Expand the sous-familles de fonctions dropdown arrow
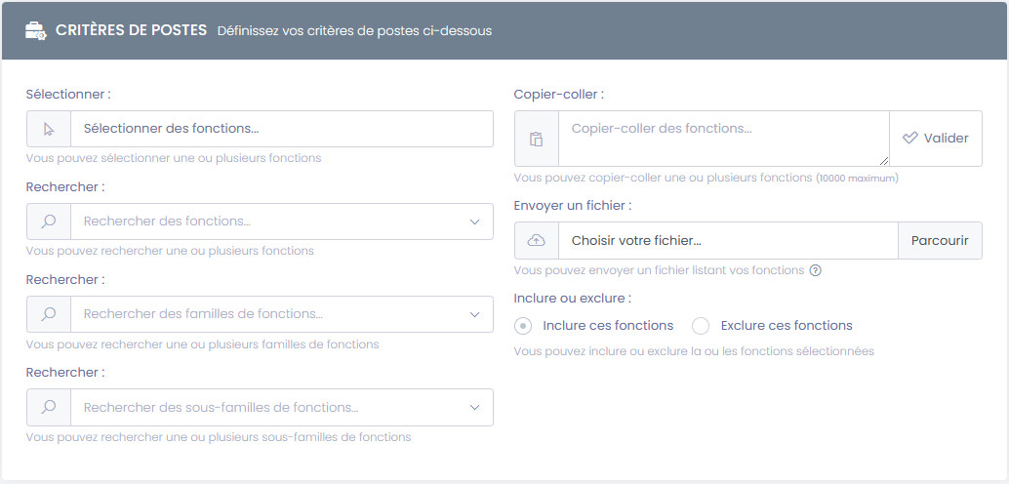Viewport: 1009px width, 484px height. point(474,407)
